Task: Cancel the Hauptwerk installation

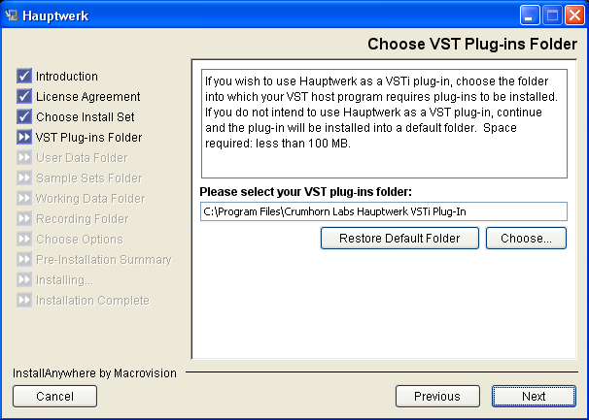Action: tap(54, 397)
